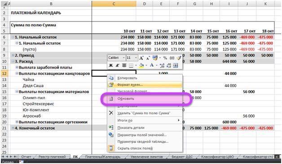Apply borders via the mini toolbar icon
282x164 pixels.
[x=131, y=66]
